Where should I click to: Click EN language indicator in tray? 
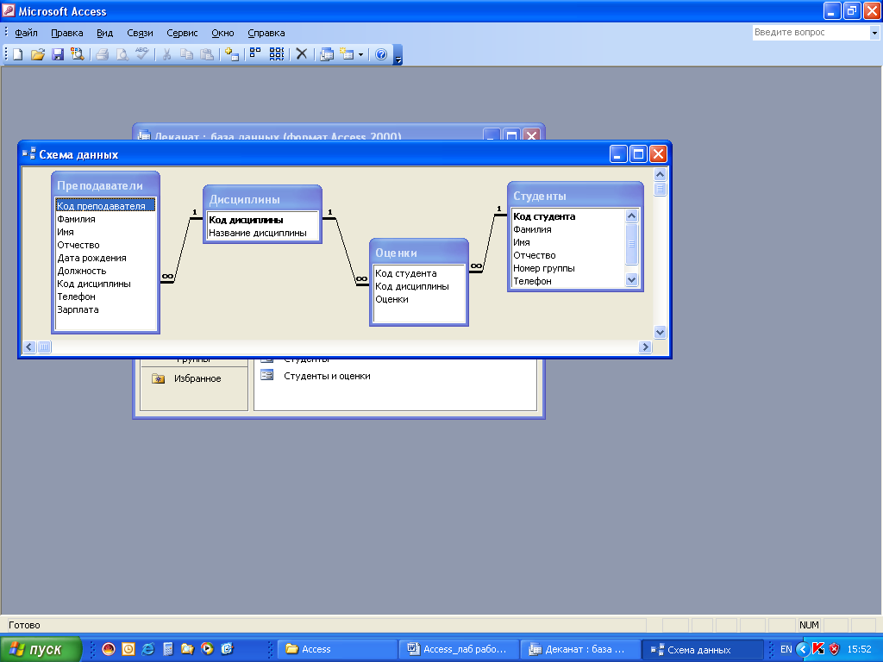coord(786,650)
